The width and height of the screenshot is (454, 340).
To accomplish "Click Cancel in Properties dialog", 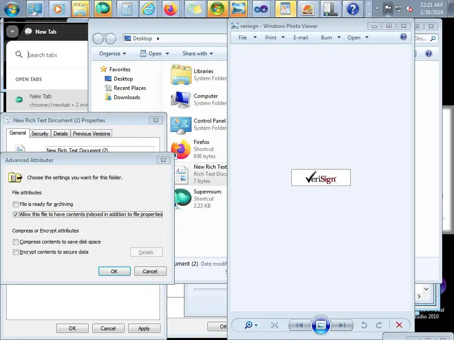I will click(108, 328).
